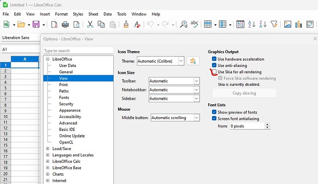Click the New spreadsheet icon
This screenshot has width=318, height=184.
click(x=6, y=24)
